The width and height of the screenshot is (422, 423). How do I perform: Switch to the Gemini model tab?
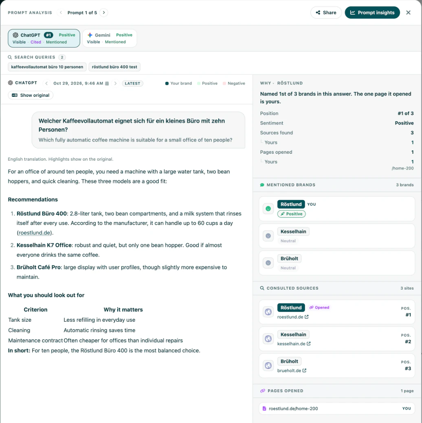(110, 38)
